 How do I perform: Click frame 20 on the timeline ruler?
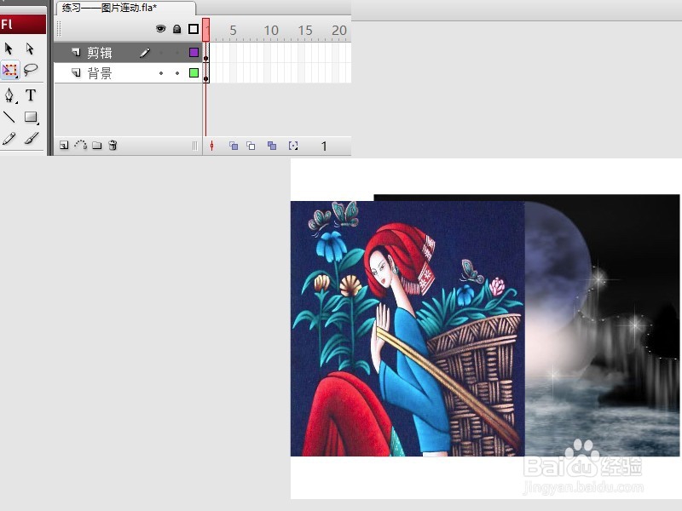pyautogui.click(x=338, y=31)
